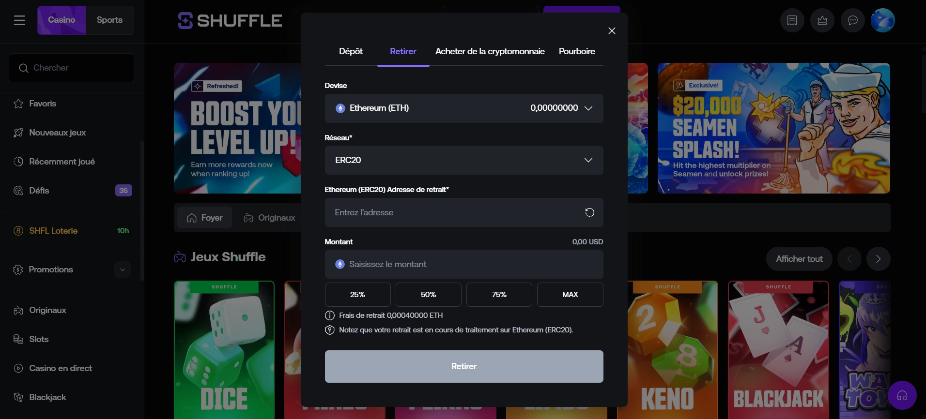Screen dimensions: 926x419
Task: Click the Frais de retrait fee text
Action: [391, 315]
